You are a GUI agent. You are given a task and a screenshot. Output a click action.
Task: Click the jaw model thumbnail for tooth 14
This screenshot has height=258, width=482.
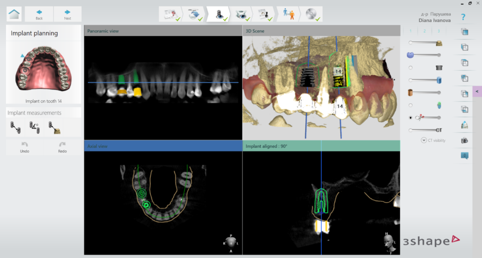pos(43,70)
